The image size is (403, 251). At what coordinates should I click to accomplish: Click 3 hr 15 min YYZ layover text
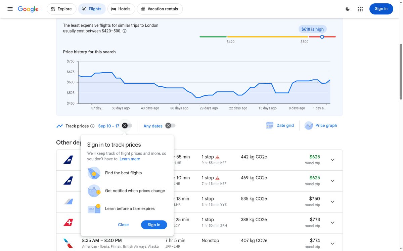[214, 204]
